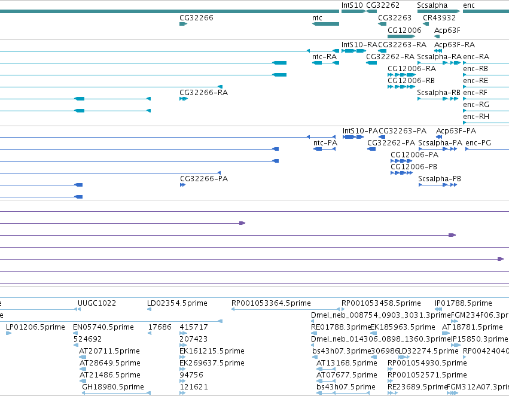Click the 524692 feature label
The image size is (509, 396).
87,340
